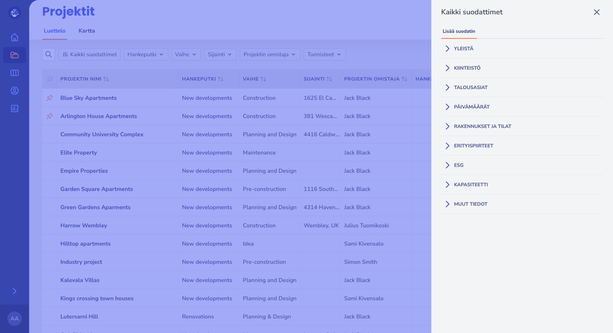The height and width of the screenshot is (333, 613).
Task: Expand the Talousasiat filter section
Action: click(471, 87)
